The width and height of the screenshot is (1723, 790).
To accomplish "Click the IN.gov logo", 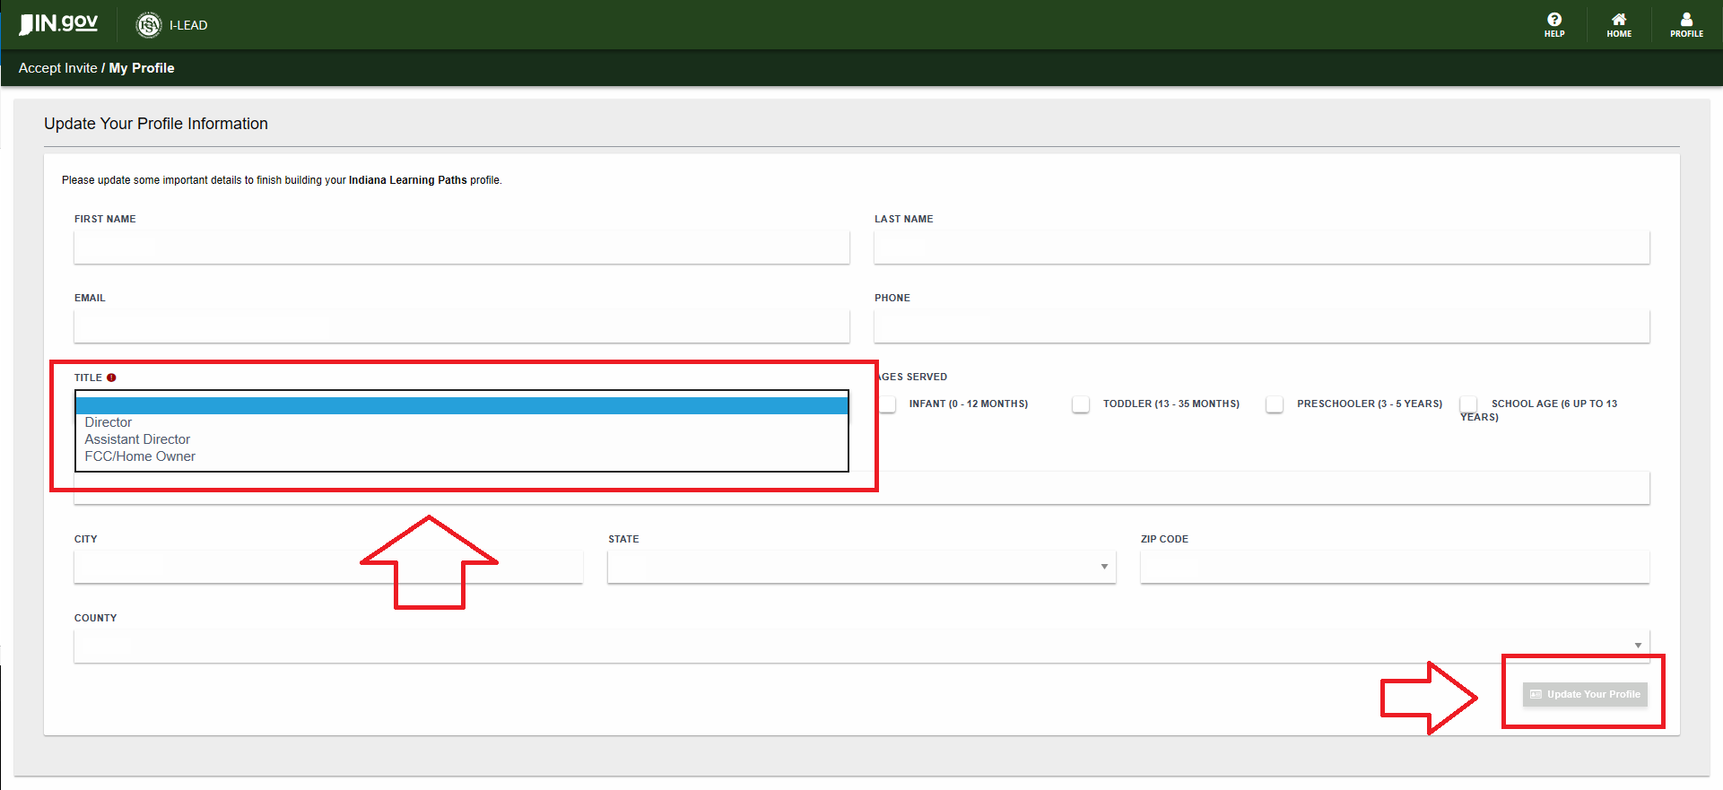I will click(59, 23).
